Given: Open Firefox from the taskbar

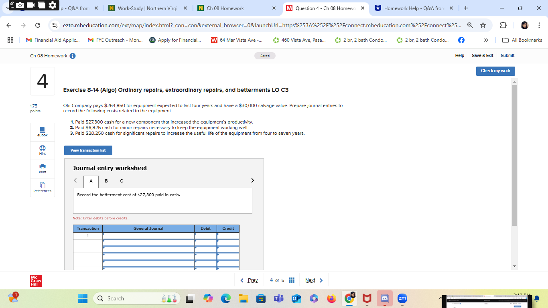Looking at the screenshot, I should pos(331,298).
